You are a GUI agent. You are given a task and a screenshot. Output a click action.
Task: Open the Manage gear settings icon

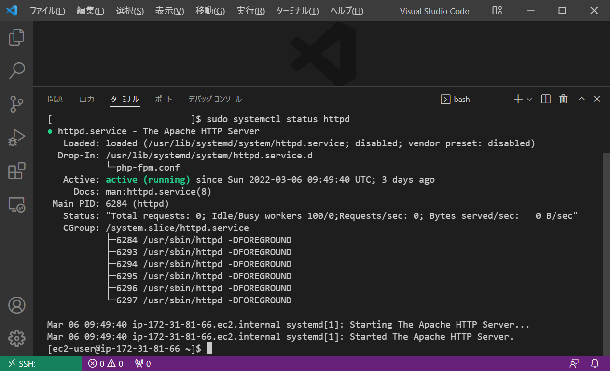(16, 338)
